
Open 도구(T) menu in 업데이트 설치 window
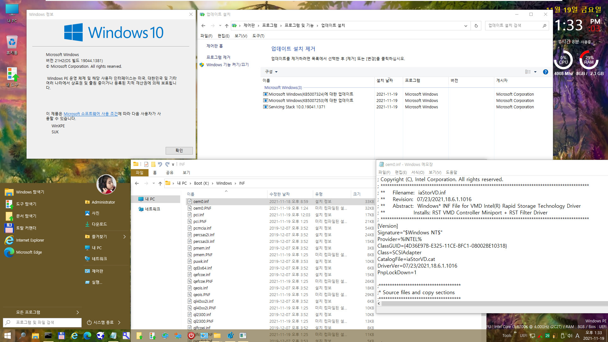(258, 36)
